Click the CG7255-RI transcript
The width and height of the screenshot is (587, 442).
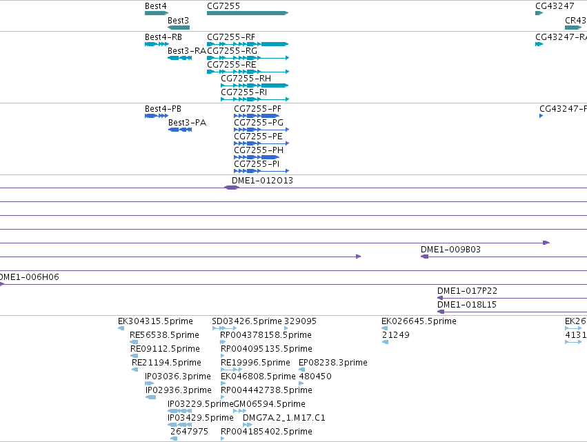(x=255, y=99)
